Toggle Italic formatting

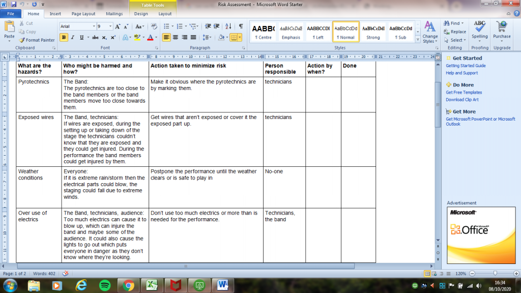point(72,38)
